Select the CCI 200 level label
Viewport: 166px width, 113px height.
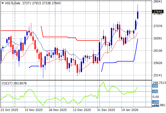(x=155, y=86)
